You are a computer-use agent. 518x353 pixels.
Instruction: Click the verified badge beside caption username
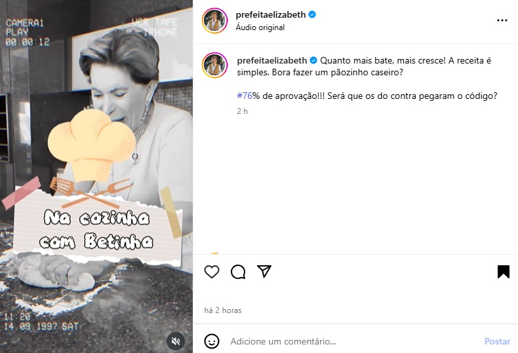tap(313, 60)
